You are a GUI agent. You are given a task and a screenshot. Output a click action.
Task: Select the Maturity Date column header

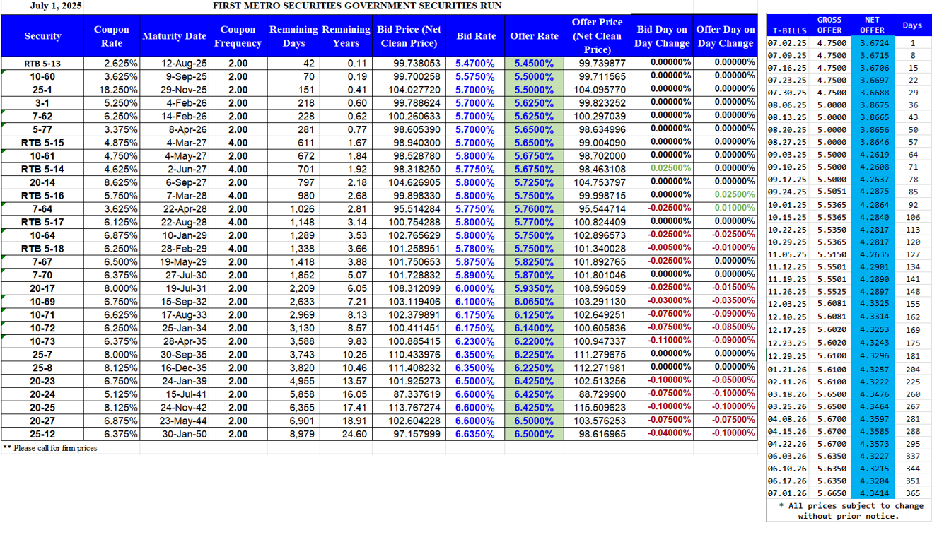pyautogui.click(x=173, y=35)
